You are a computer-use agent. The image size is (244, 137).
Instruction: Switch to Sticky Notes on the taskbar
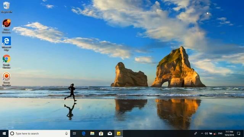click(x=119, y=134)
